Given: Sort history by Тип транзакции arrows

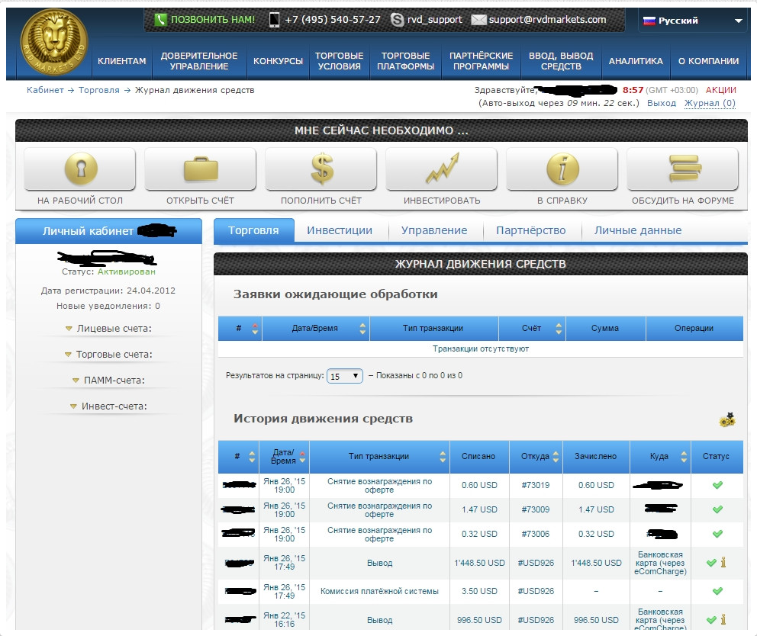Looking at the screenshot, I should tap(443, 457).
